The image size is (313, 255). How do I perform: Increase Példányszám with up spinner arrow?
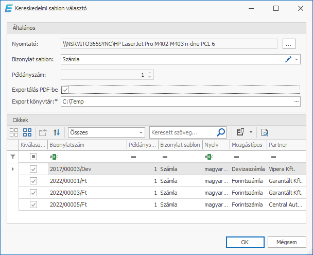pyautogui.click(x=150, y=73)
